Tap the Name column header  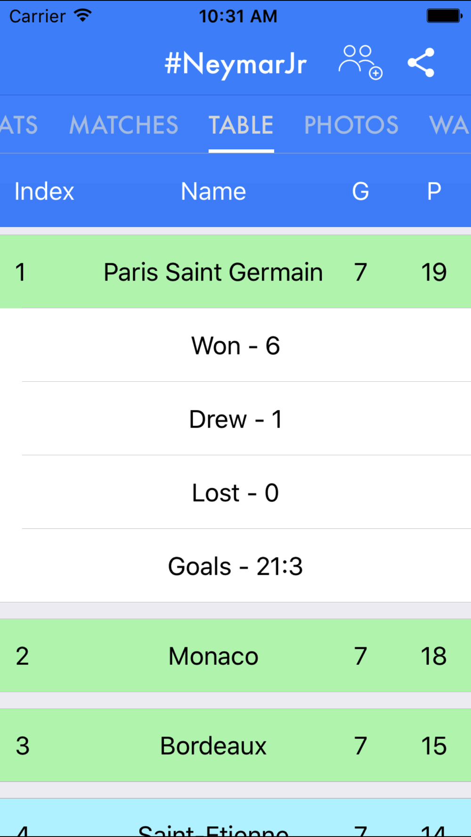[x=213, y=191]
